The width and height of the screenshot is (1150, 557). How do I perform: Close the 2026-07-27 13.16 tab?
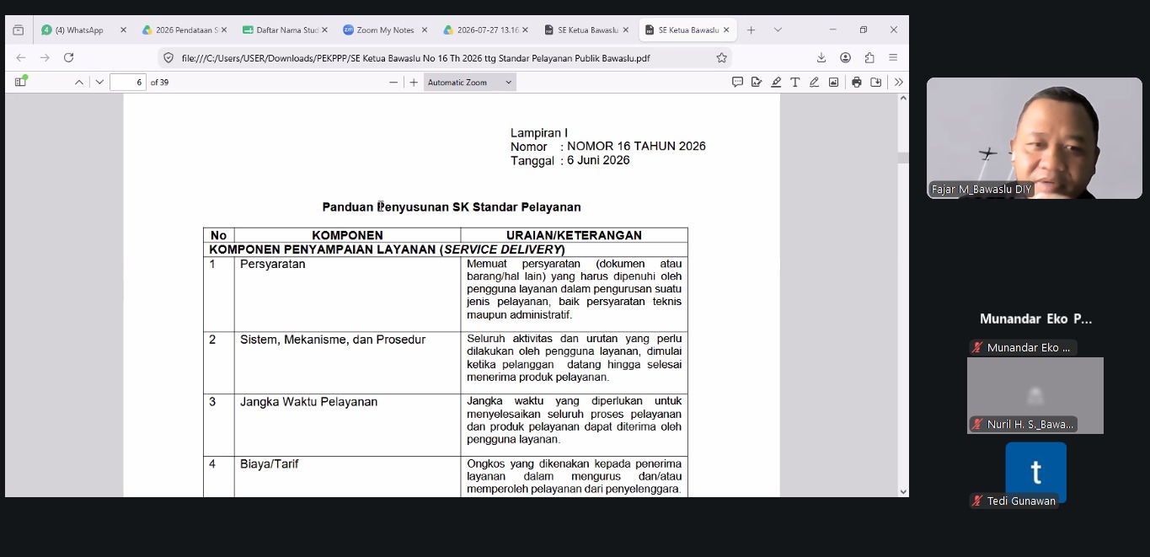[x=526, y=29]
